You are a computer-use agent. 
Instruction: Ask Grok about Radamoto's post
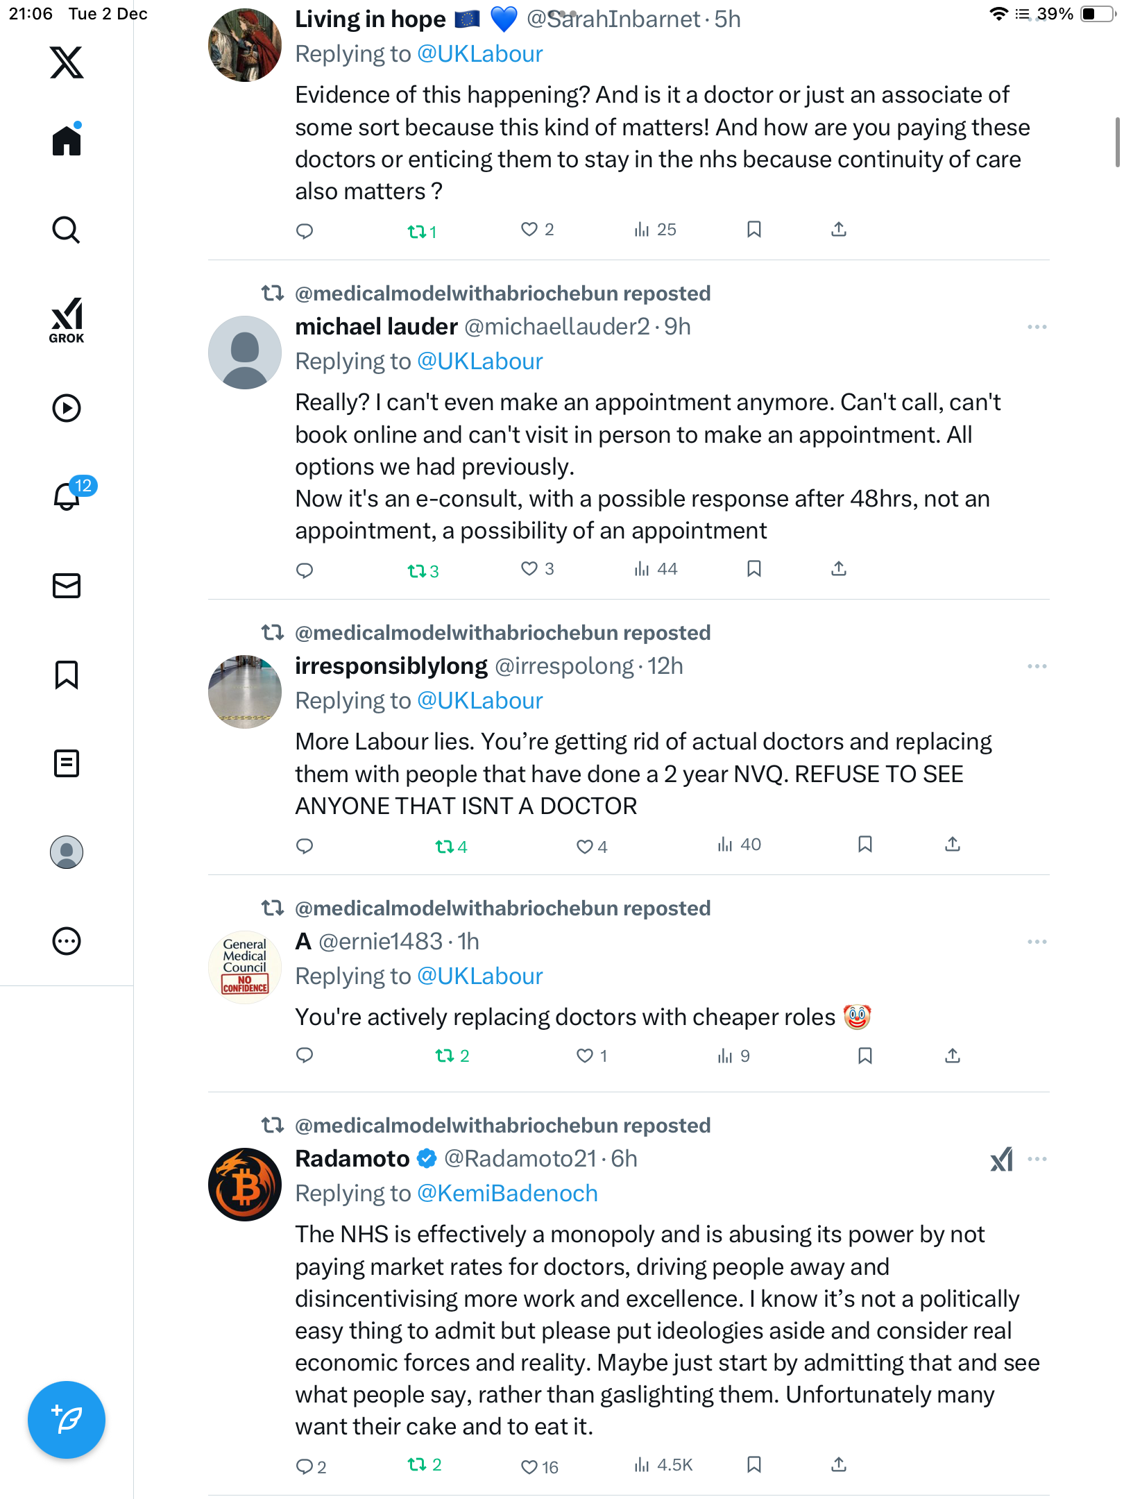pos(1001,1159)
